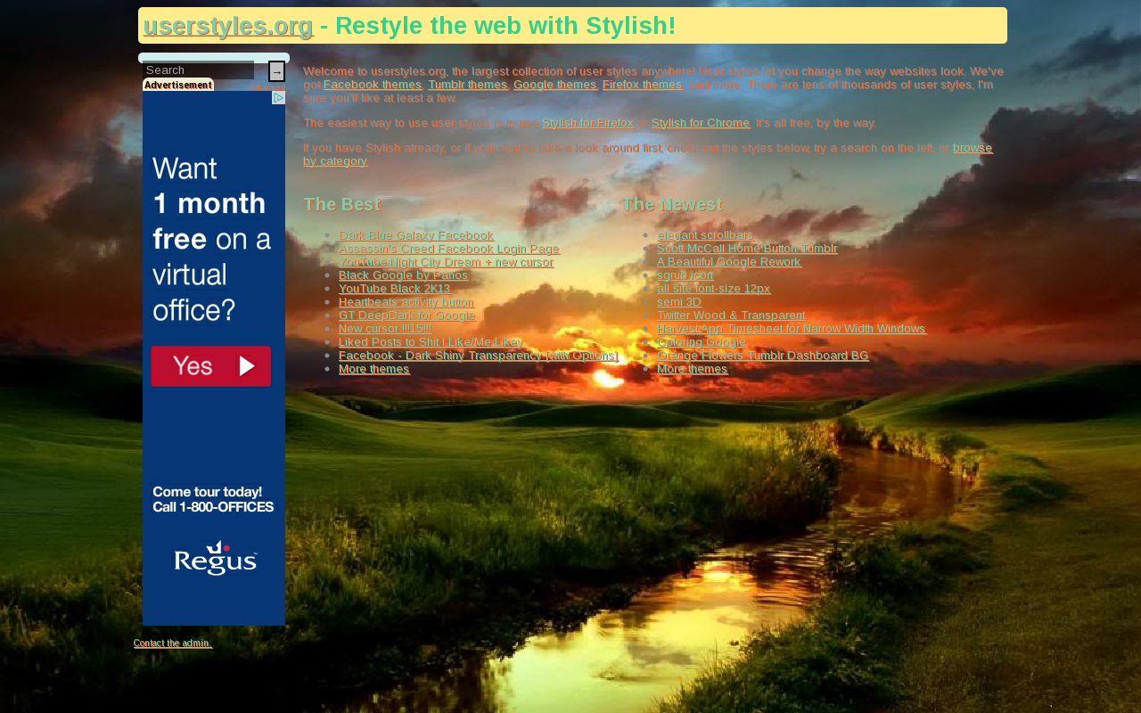Viewport: 1141px width, 713px height.
Task: Open Dark Blue Galaxy Facebook style
Action: [x=416, y=235]
